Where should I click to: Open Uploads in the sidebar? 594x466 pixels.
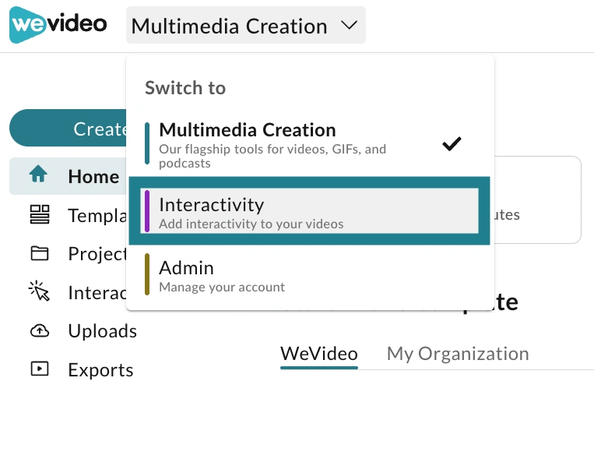(83, 330)
